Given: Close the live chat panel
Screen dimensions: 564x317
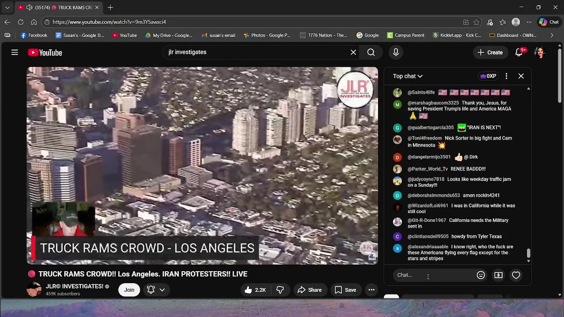Looking at the screenshot, I should pyautogui.click(x=521, y=76).
